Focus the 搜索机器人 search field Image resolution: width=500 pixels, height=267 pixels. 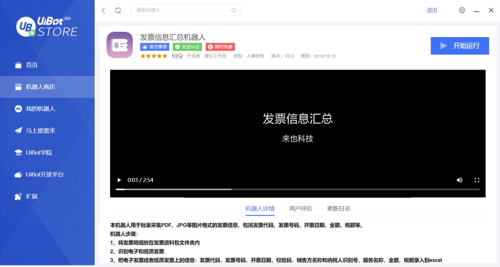click(x=186, y=10)
